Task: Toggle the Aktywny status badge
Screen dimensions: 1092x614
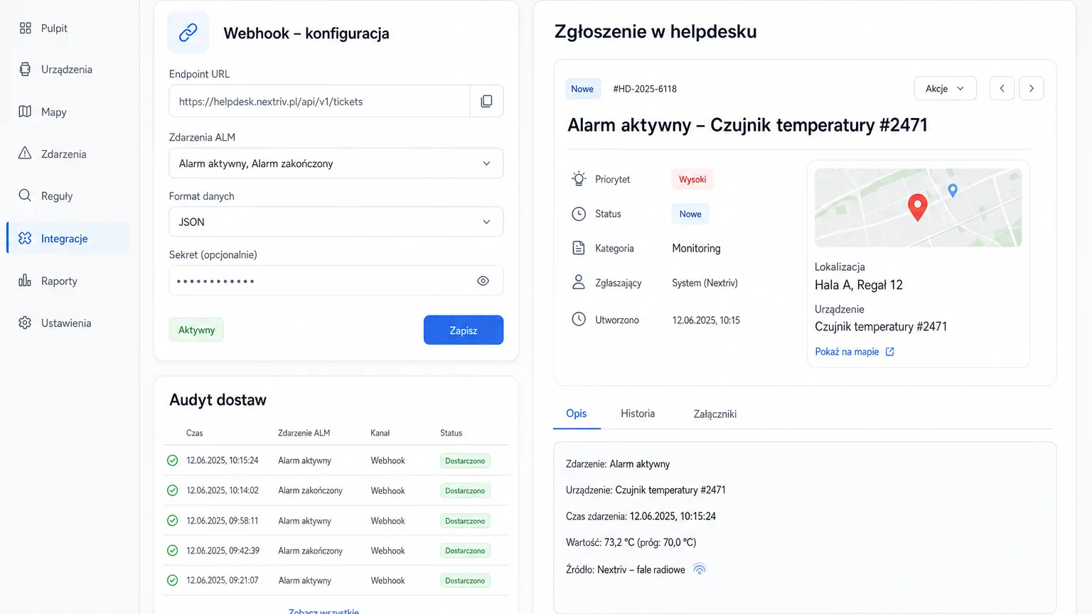Action: [196, 330]
